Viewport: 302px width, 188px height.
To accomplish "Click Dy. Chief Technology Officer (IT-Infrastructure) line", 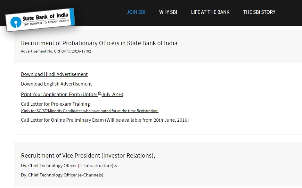I will click(x=69, y=166).
